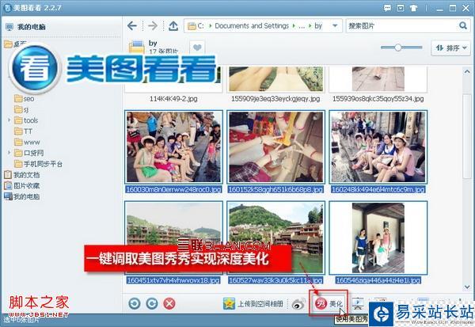Image resolution: width=475 pixels, height=327 pixels.
Task: Share to Weibo icon
Action: [299, 303]
